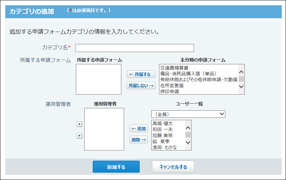Viewport: 286px width, 180px height.
Task: Select 備品･消耗品購入届（単品） in the list
Action: pyautogui.click(x=188, y=73)
